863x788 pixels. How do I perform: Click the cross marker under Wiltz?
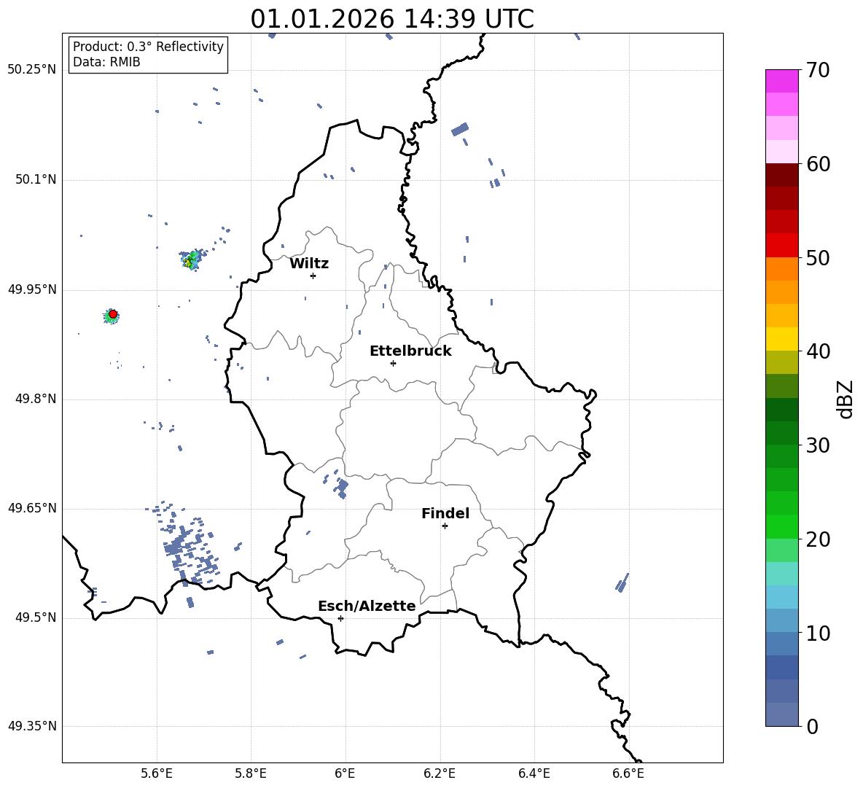[x=313, y=276]
